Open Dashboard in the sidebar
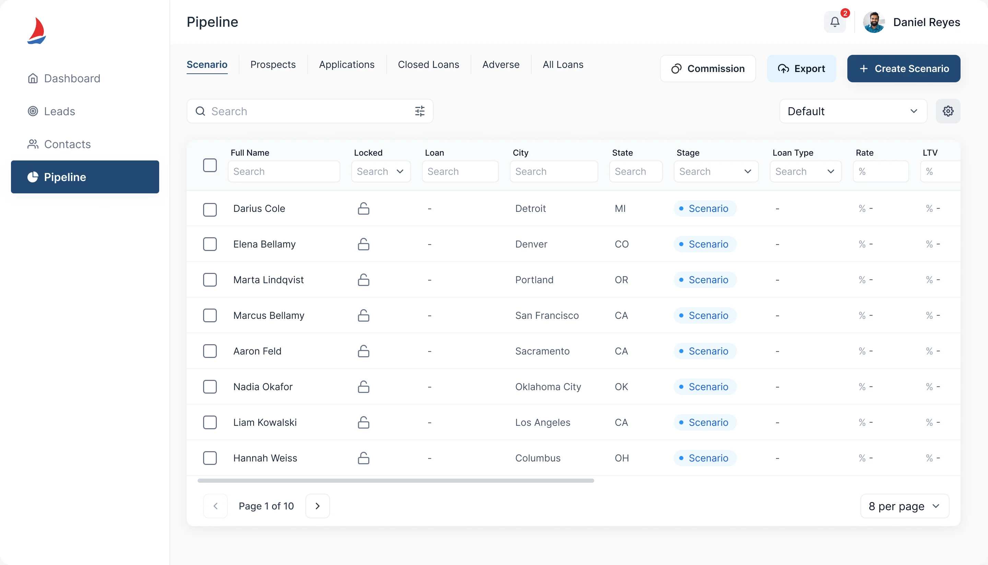The image size is (988, 565). [x=85, y=79]
